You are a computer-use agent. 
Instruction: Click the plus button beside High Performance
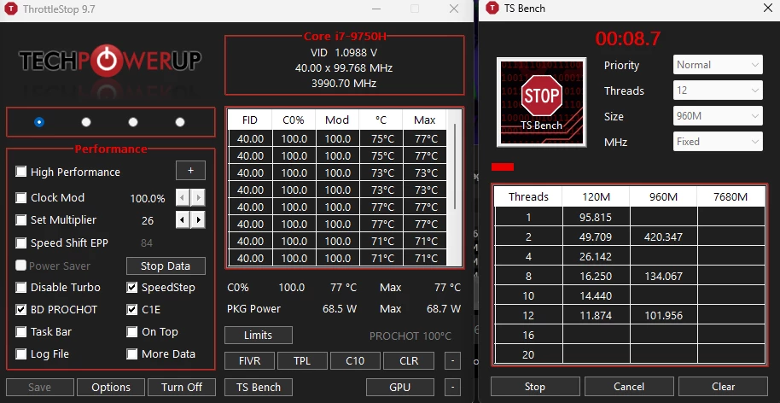[x=190, y=171]
